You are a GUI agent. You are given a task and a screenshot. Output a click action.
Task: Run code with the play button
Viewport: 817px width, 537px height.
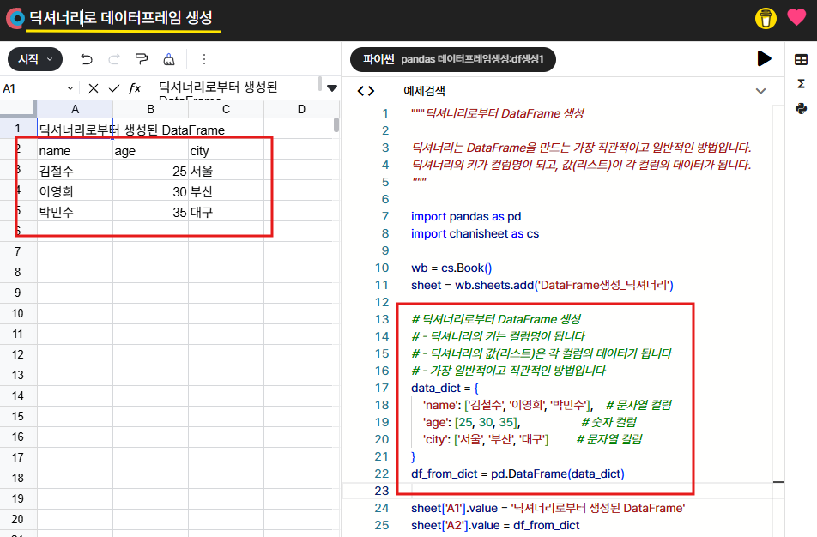(764, 58)
